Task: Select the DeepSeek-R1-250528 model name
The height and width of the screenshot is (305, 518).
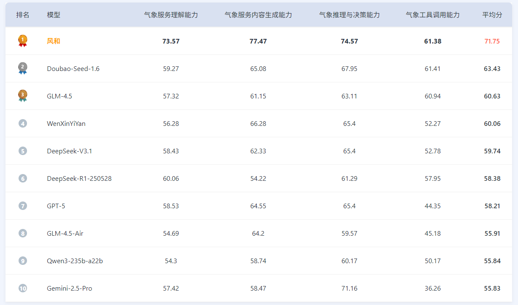Action: [79, 178]
